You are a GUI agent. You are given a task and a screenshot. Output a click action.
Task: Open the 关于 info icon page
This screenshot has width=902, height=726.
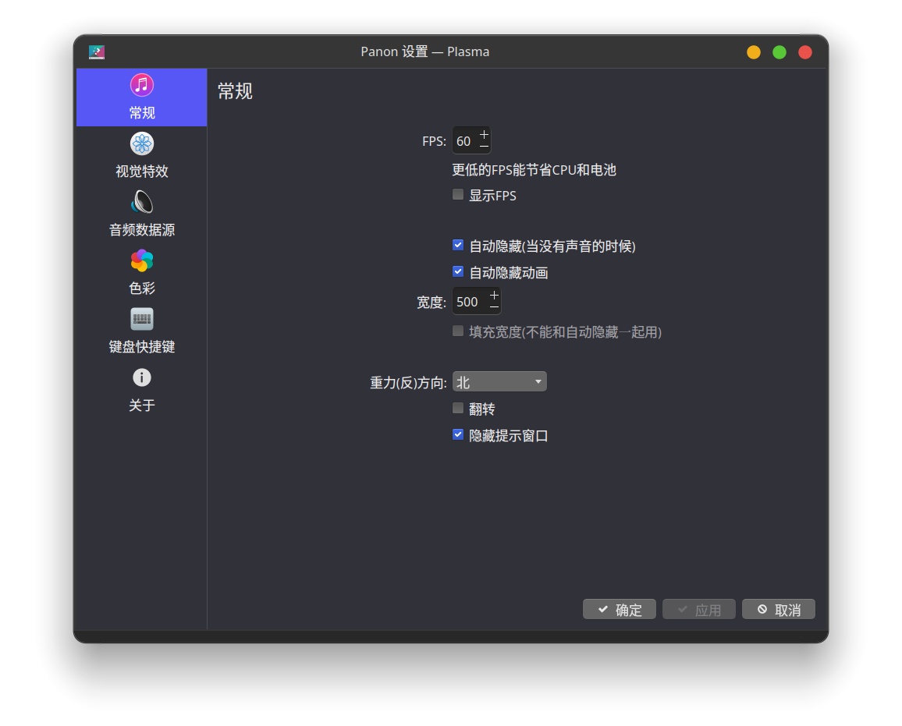coord(141,377)
